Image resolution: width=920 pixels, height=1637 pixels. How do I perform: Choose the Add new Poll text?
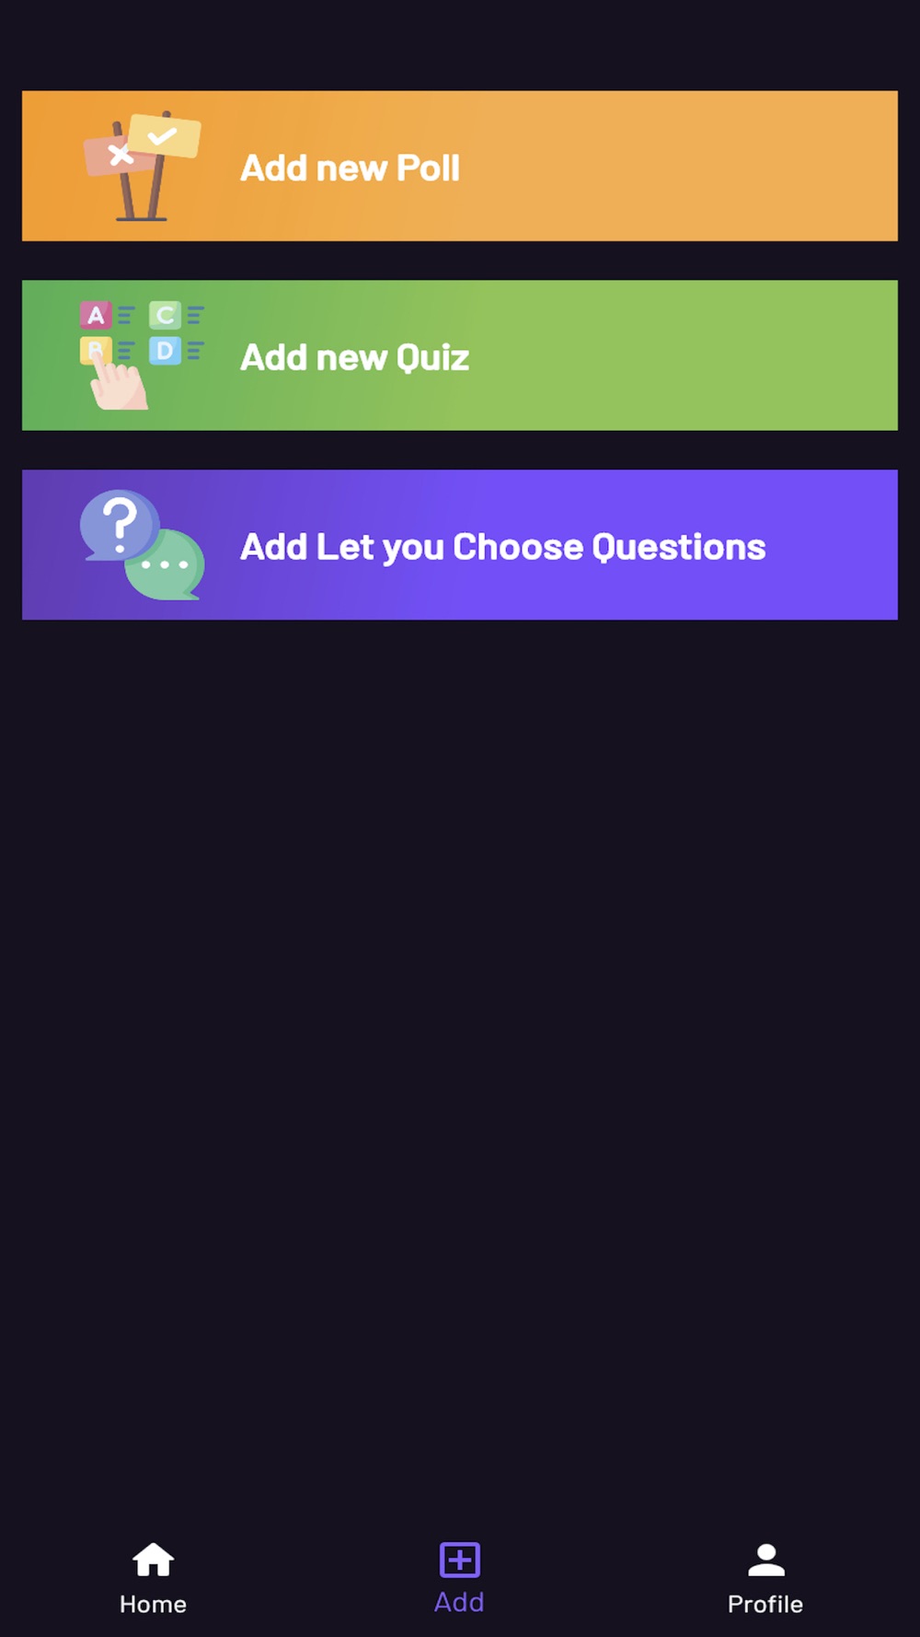coord(350,168)
